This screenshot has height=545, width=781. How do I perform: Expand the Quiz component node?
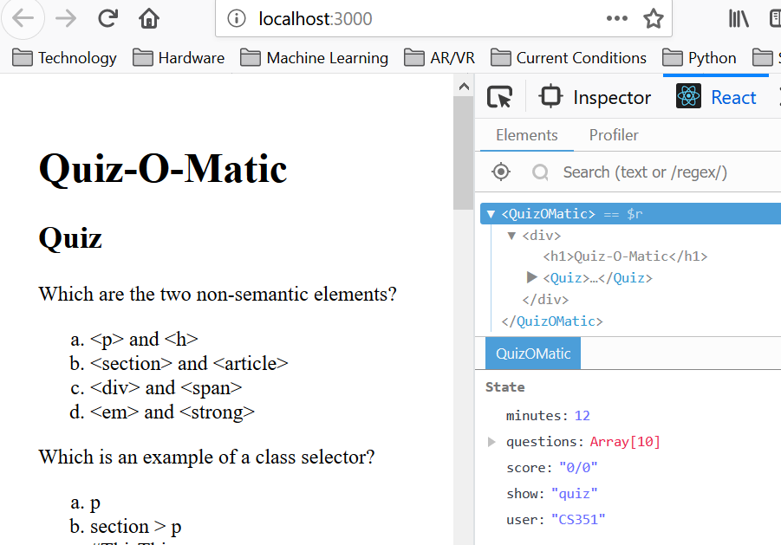pos(532,278)
